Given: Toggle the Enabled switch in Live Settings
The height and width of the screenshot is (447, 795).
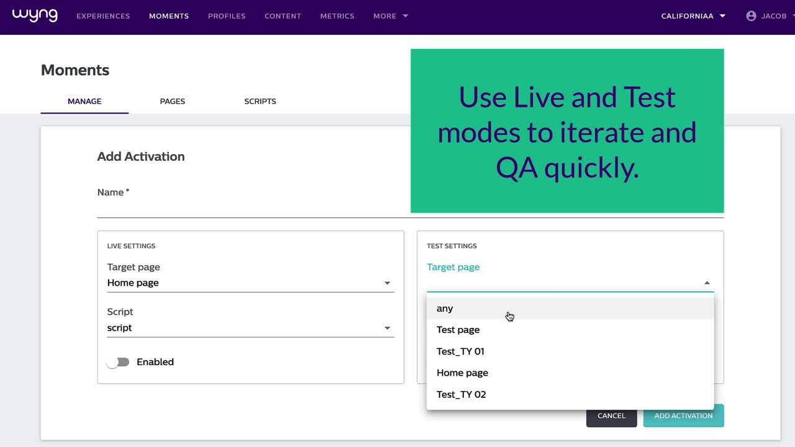Looking at the screenshot, I should [x=117, y=362].
